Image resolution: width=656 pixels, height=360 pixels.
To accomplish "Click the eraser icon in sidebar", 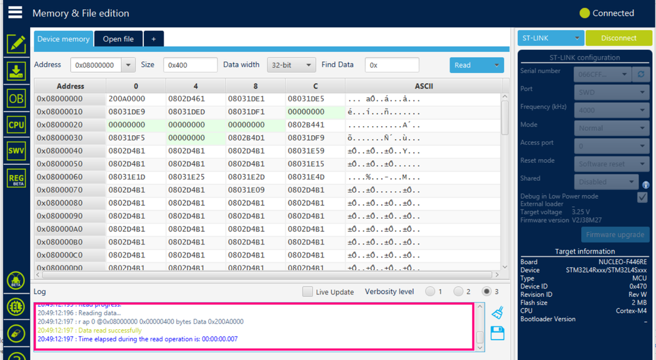I will (16, 334).
